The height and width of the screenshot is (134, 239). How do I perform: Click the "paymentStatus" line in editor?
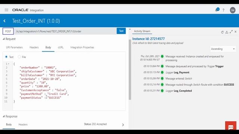point(40,98)
